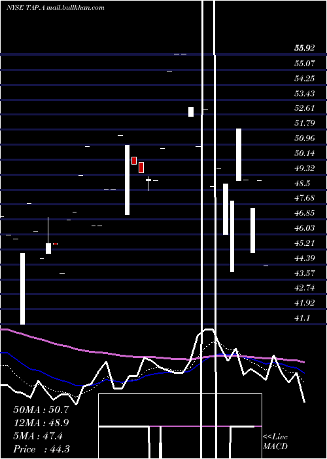The image size is (327, 459).
Task: Select the 49.32 price level label
Action: (x=305, y=169)
